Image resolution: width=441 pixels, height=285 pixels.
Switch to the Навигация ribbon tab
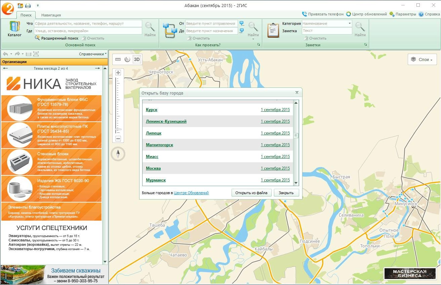coord(51,15)
